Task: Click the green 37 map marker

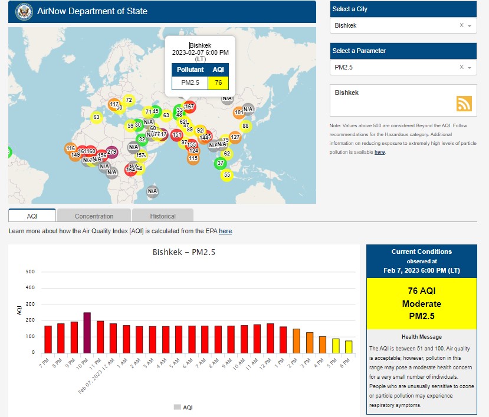Action: coord(221,163)
